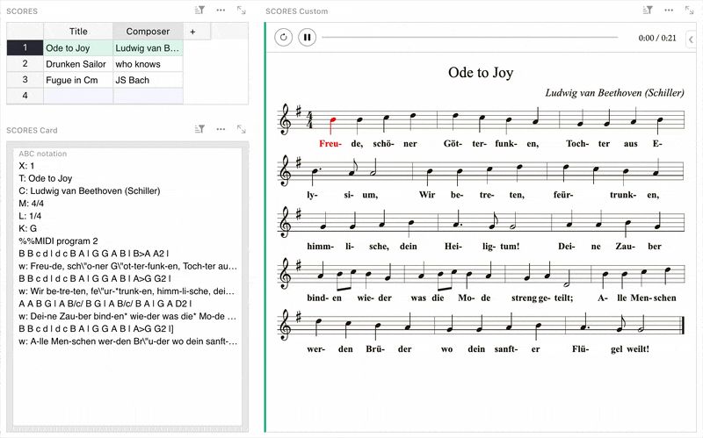This screenshot has height=438, width=703.
Task: Expand the SCORES Card widget
Action: (x=241, y=129)
